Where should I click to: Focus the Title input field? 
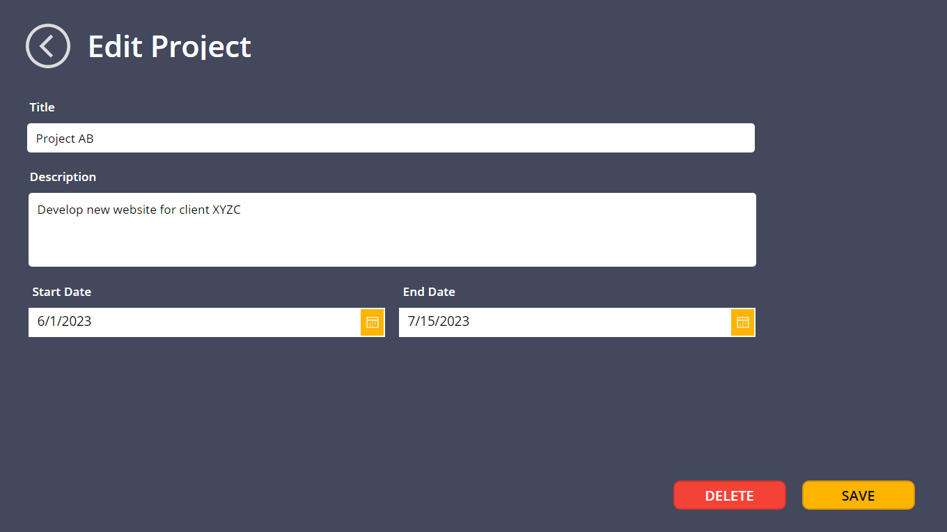point(391,138)
